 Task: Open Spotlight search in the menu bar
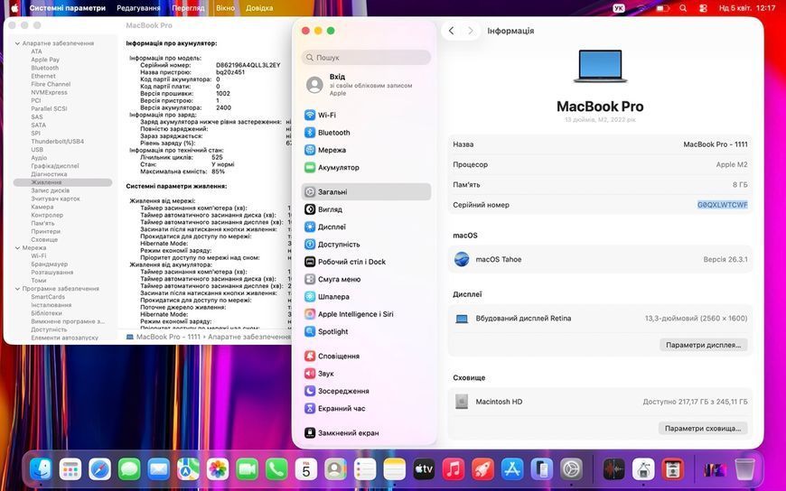tap(683, 8)
